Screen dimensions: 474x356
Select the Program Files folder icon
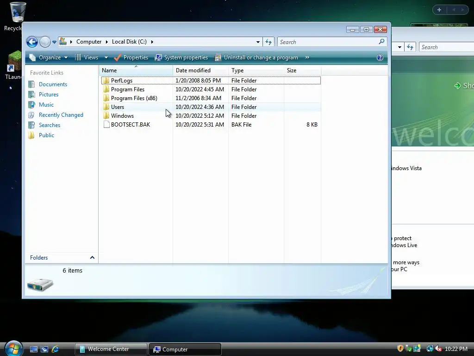click(x=106, y=89)
